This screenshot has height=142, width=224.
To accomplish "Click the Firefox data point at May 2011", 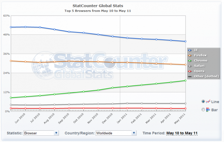I will point(185,65).
